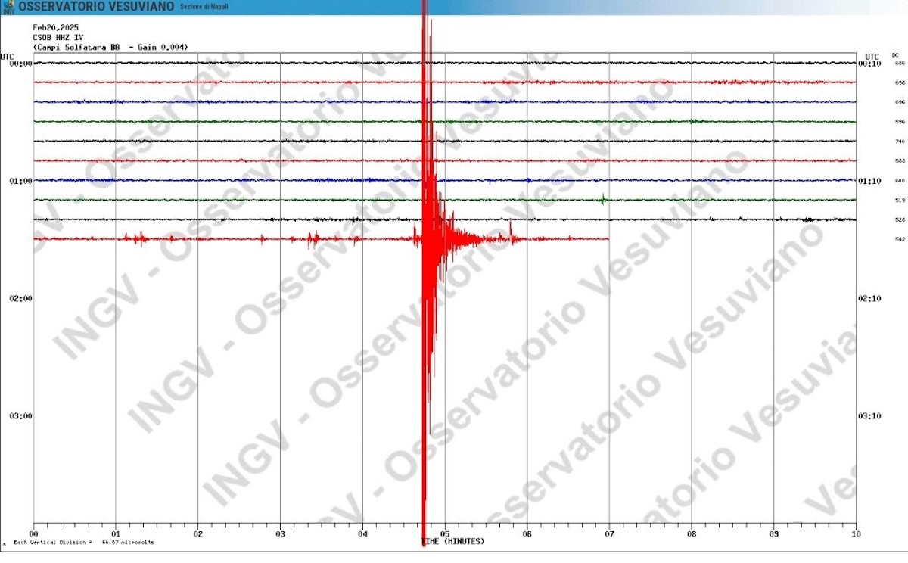Click the UTC label above right time column
The height and width of the screenshot is (563, 908).
pos(872,57)
